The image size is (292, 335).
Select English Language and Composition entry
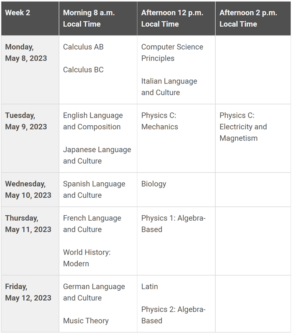click(93, 121)
